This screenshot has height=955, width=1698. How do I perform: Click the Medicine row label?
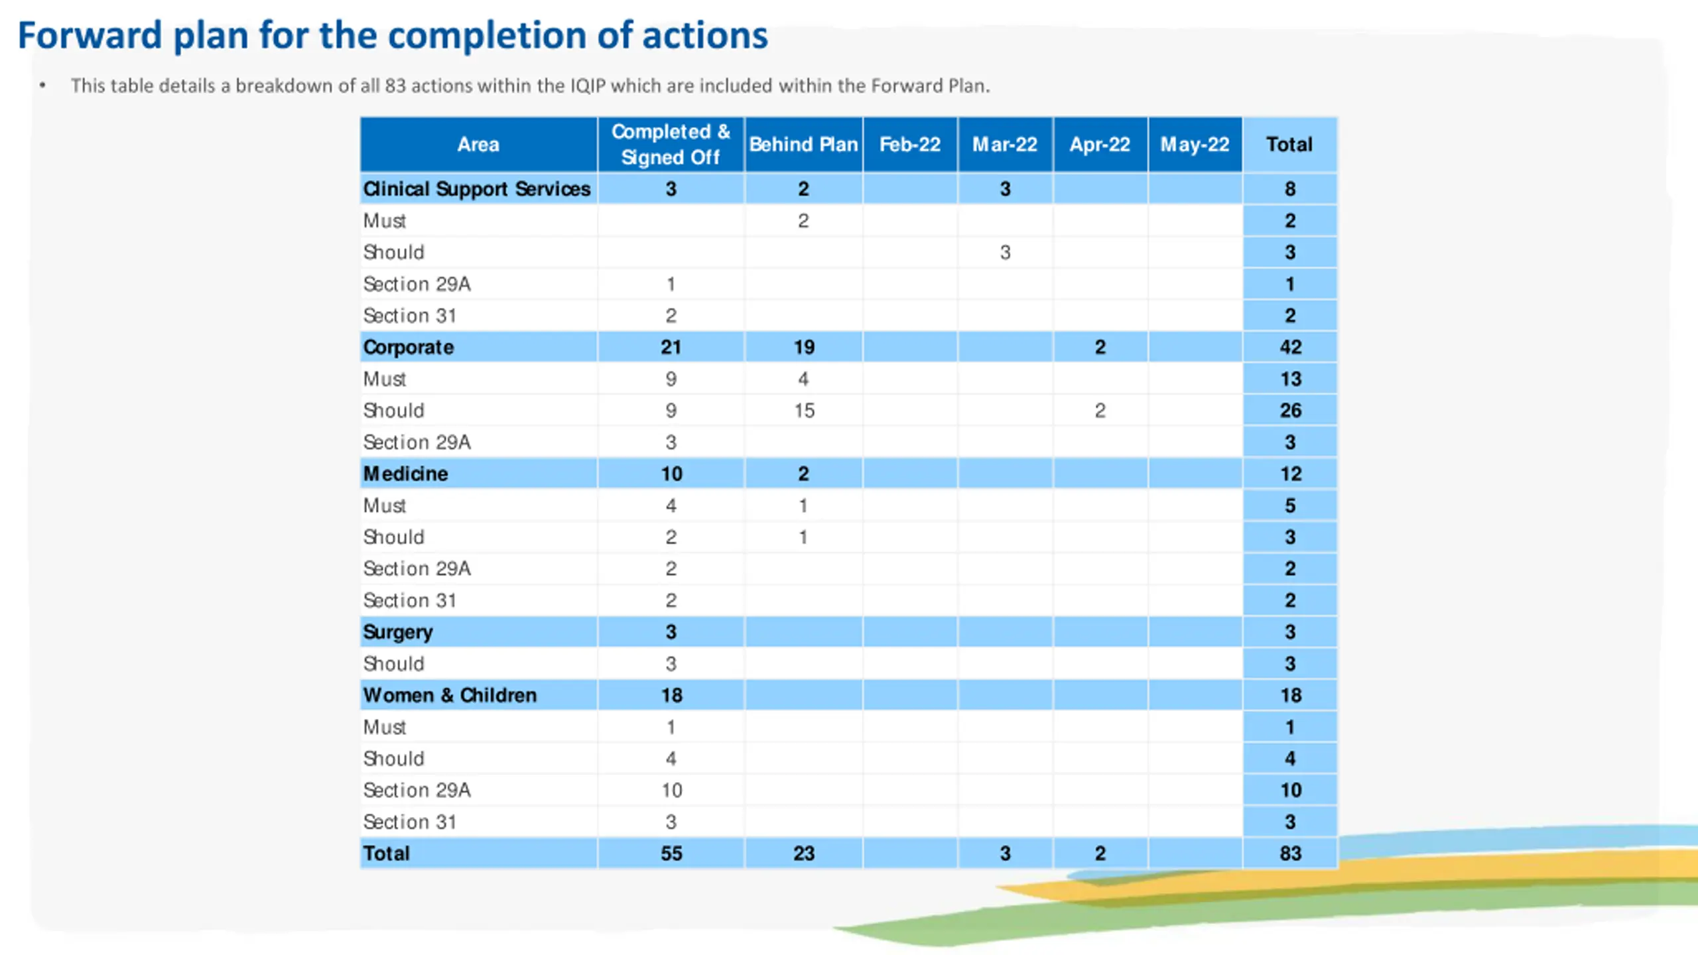pos(406,474)
